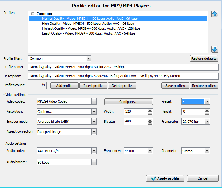Decrease Bitrate value with down arrow

[x=150, y=123]
